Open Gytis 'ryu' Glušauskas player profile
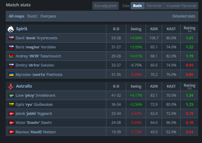The width and height of the screenshot is (202, 143). point(34,104)
